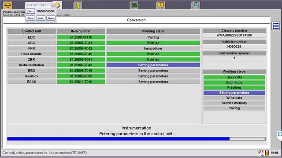Select the Door module control unit
Viewport: 282px width, 158px height.
[31, 54]
